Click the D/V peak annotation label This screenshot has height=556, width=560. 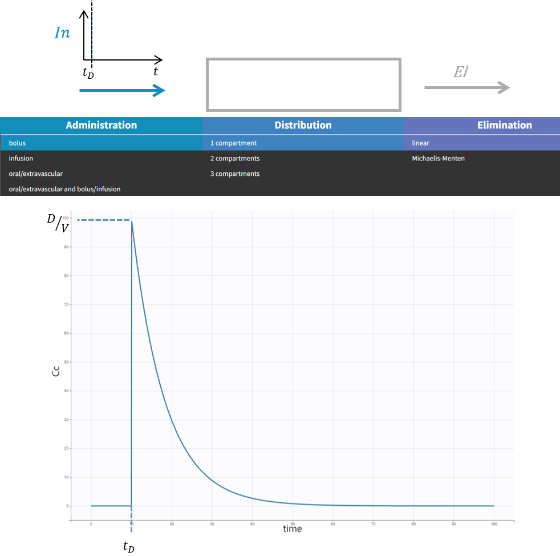pos(60,223)
